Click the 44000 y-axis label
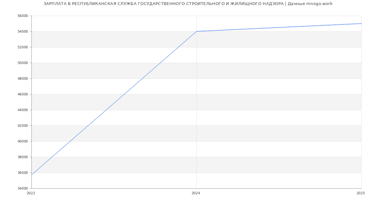 tap(23, 110)
